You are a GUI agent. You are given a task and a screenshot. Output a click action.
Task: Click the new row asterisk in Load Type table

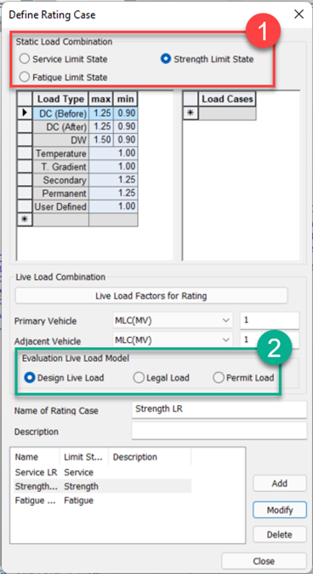(26, 220)
